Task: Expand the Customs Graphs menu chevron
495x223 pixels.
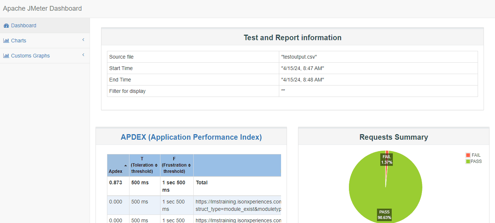Action: coord(83,55)
